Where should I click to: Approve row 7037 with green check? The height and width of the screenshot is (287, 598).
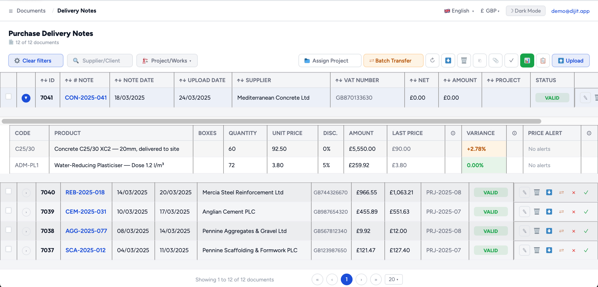click(586, 250)
